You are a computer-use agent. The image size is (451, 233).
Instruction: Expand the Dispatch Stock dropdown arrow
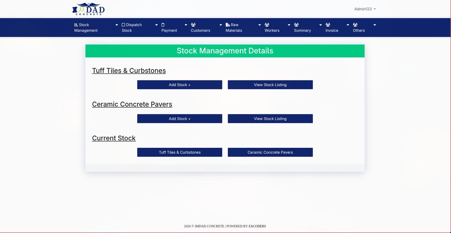(156, 25)
